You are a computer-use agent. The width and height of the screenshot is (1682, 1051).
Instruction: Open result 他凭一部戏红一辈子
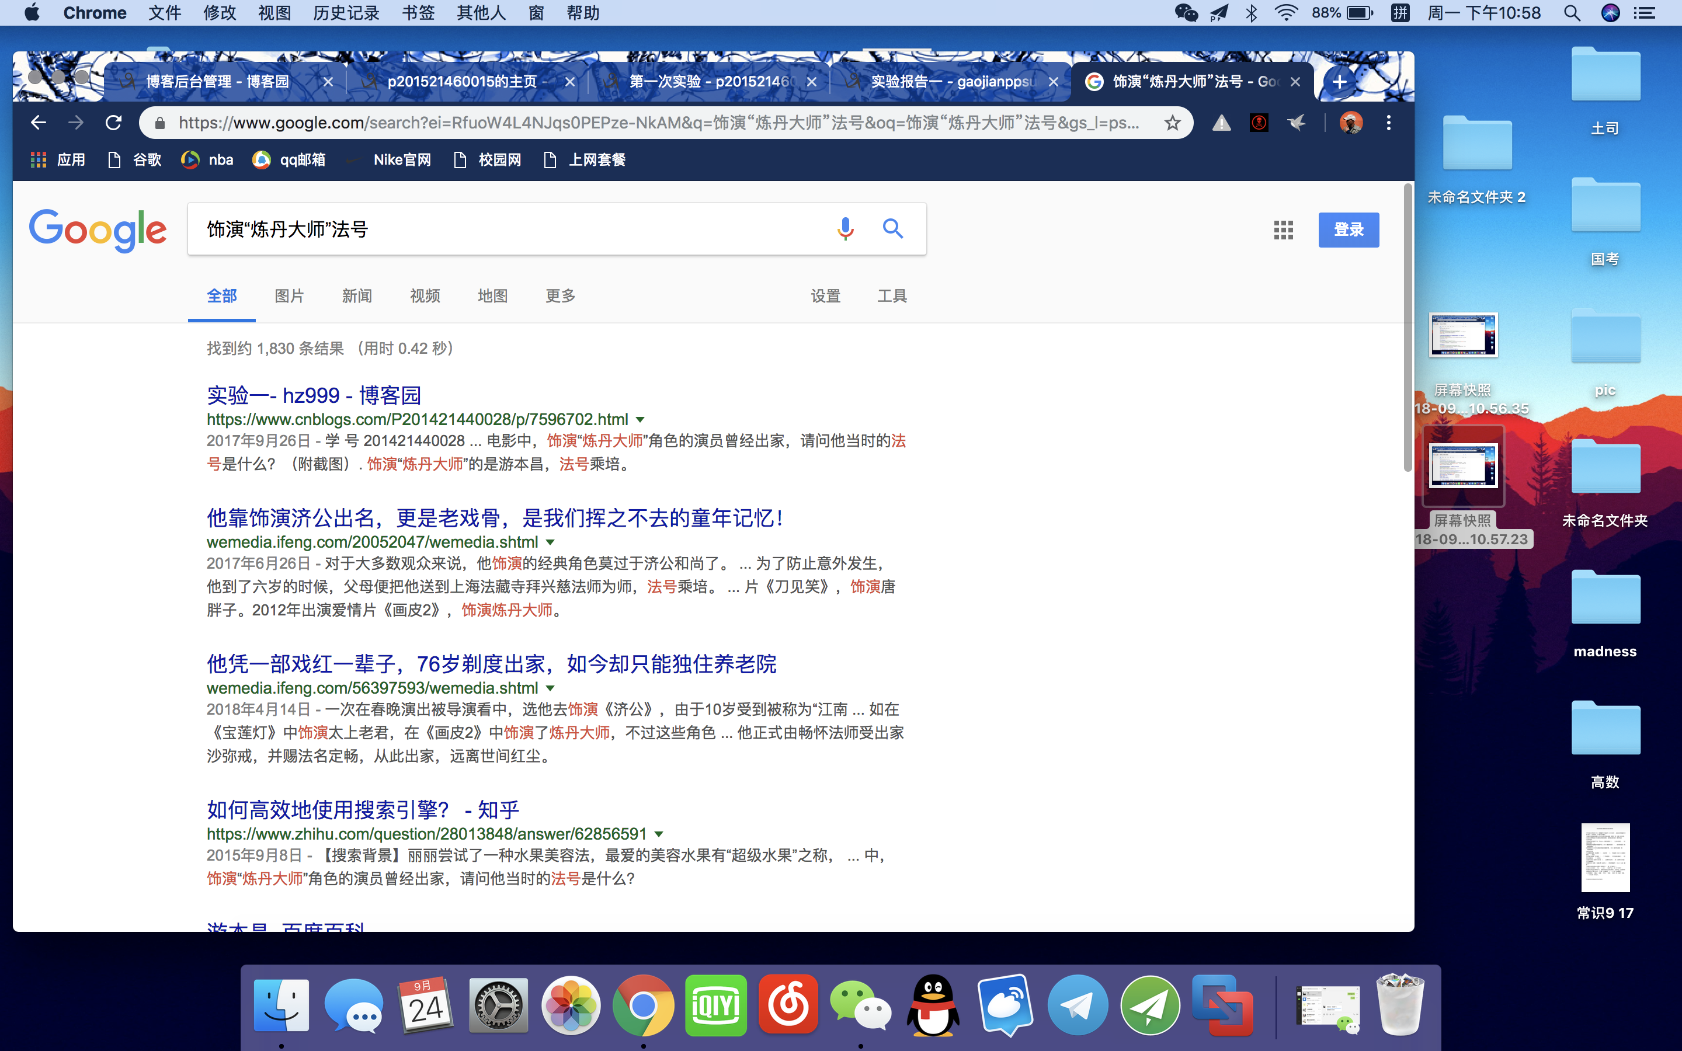(491, 664)
